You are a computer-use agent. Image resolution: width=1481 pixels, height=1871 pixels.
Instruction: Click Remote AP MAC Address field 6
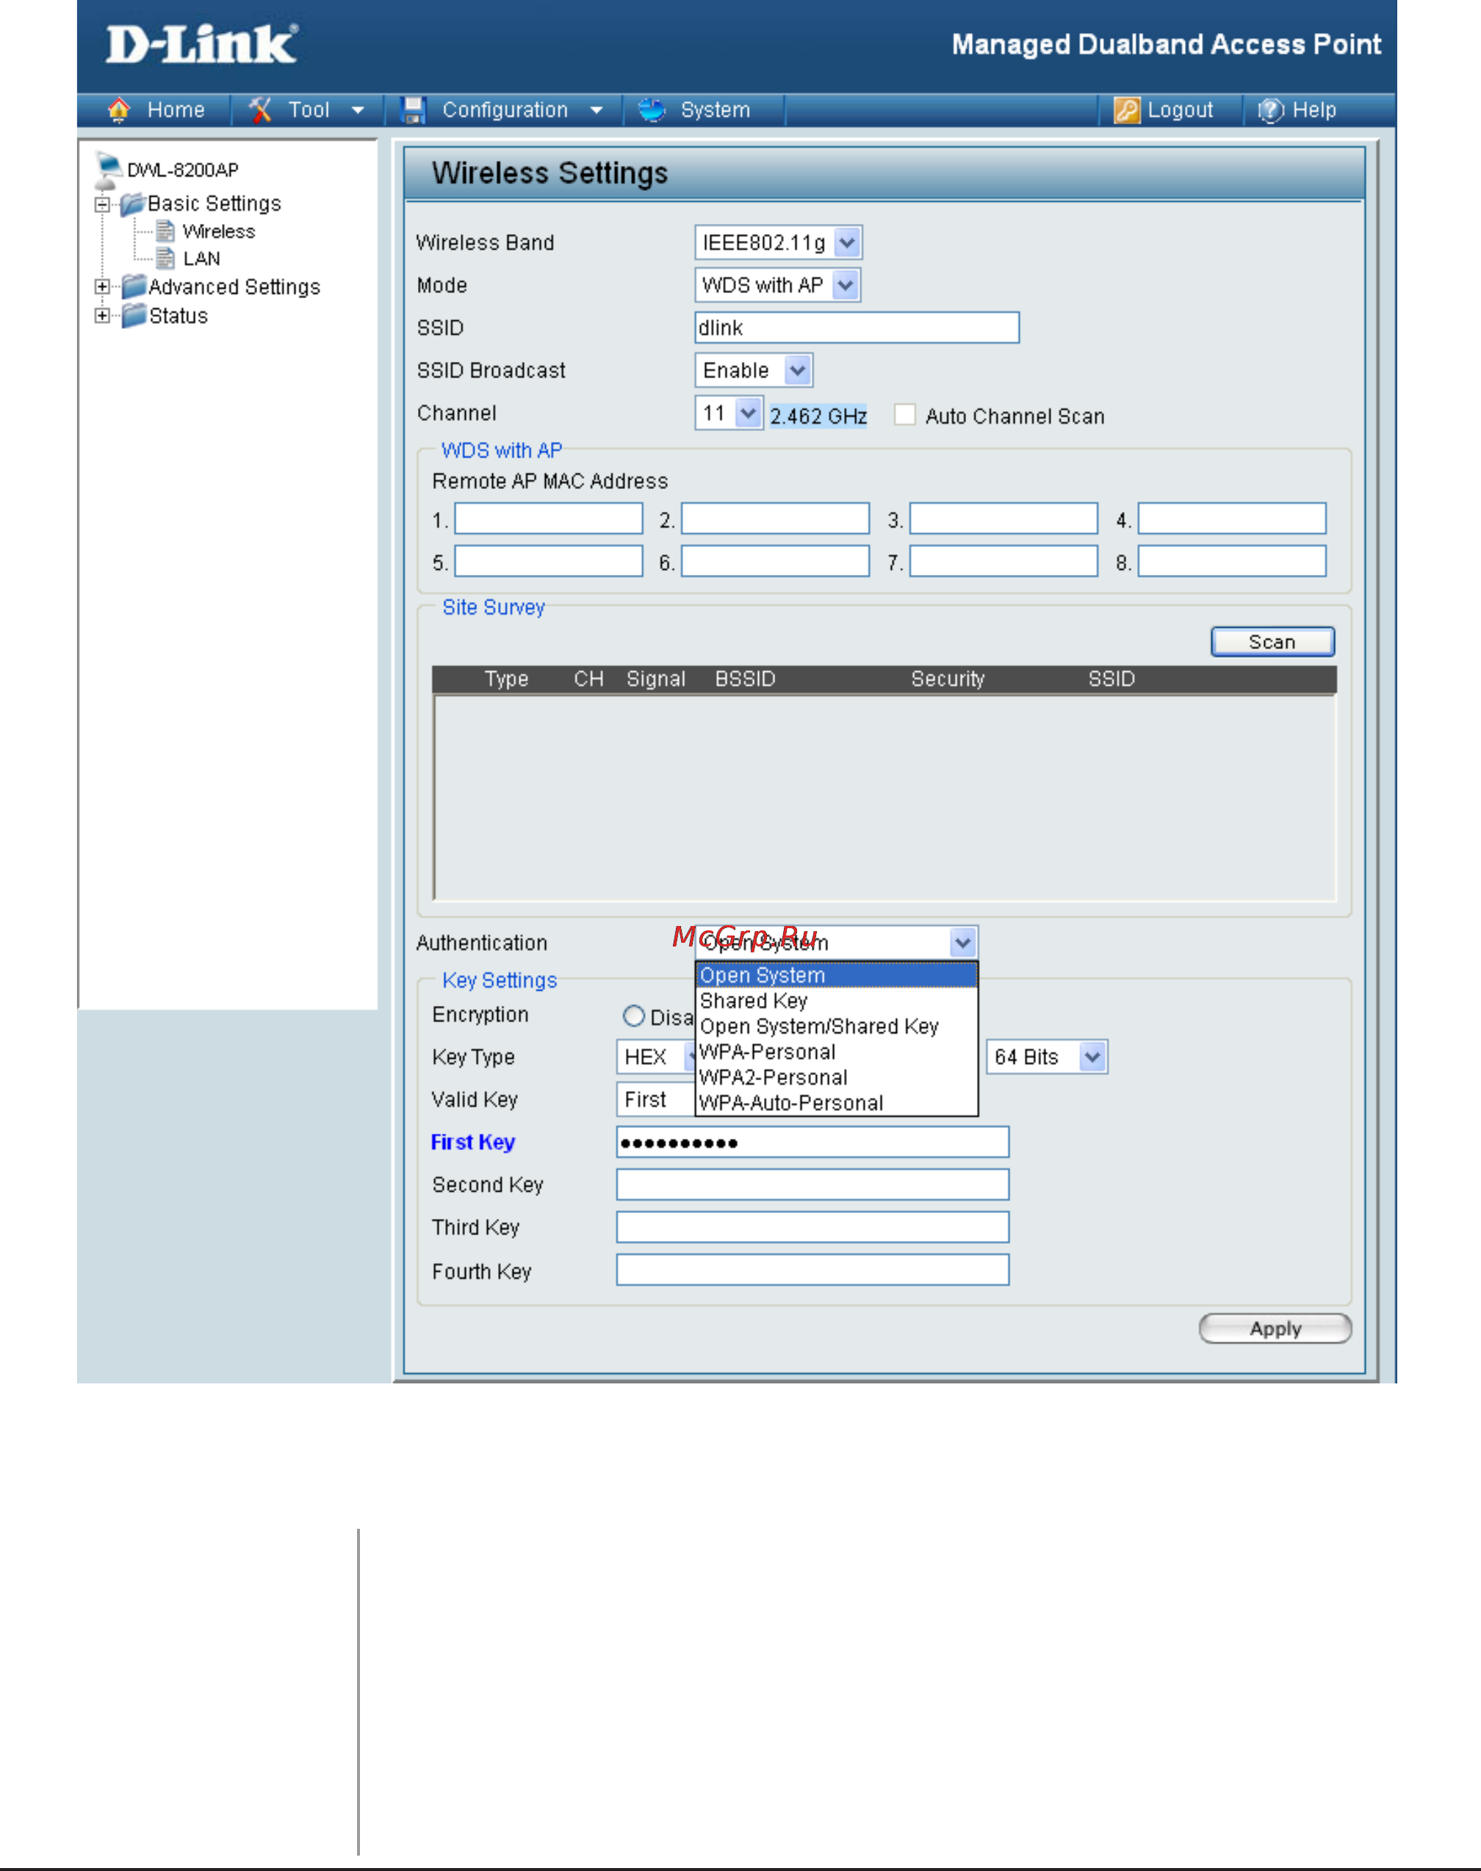pyautogui.click(x=775, y=562)
